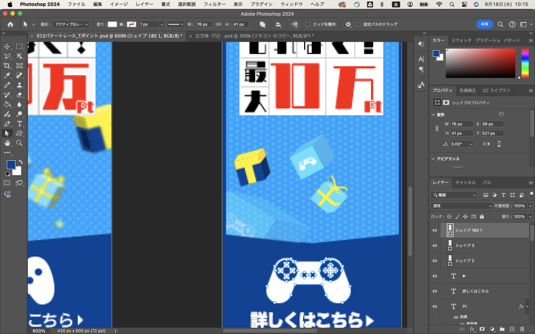Viewport: 535px width, 334px height.
Task: Click the 共有 share button
Action: pyautogui.click(x=484, y=25)
